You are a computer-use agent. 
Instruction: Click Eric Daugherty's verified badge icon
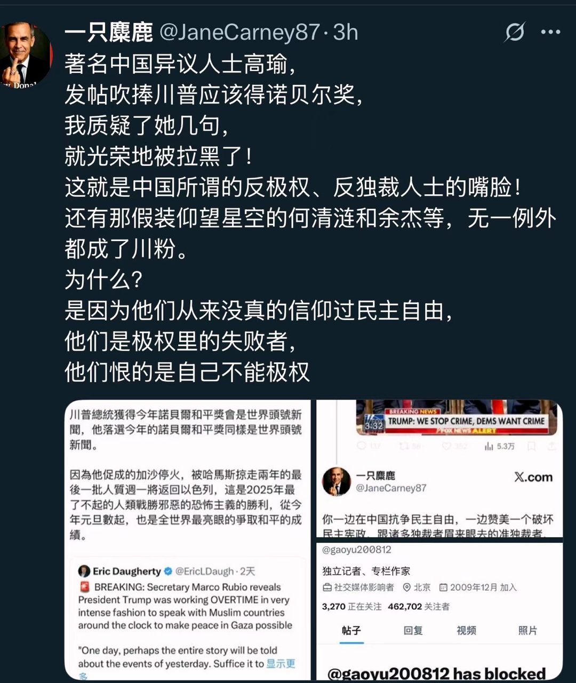[x=168, y=571]
